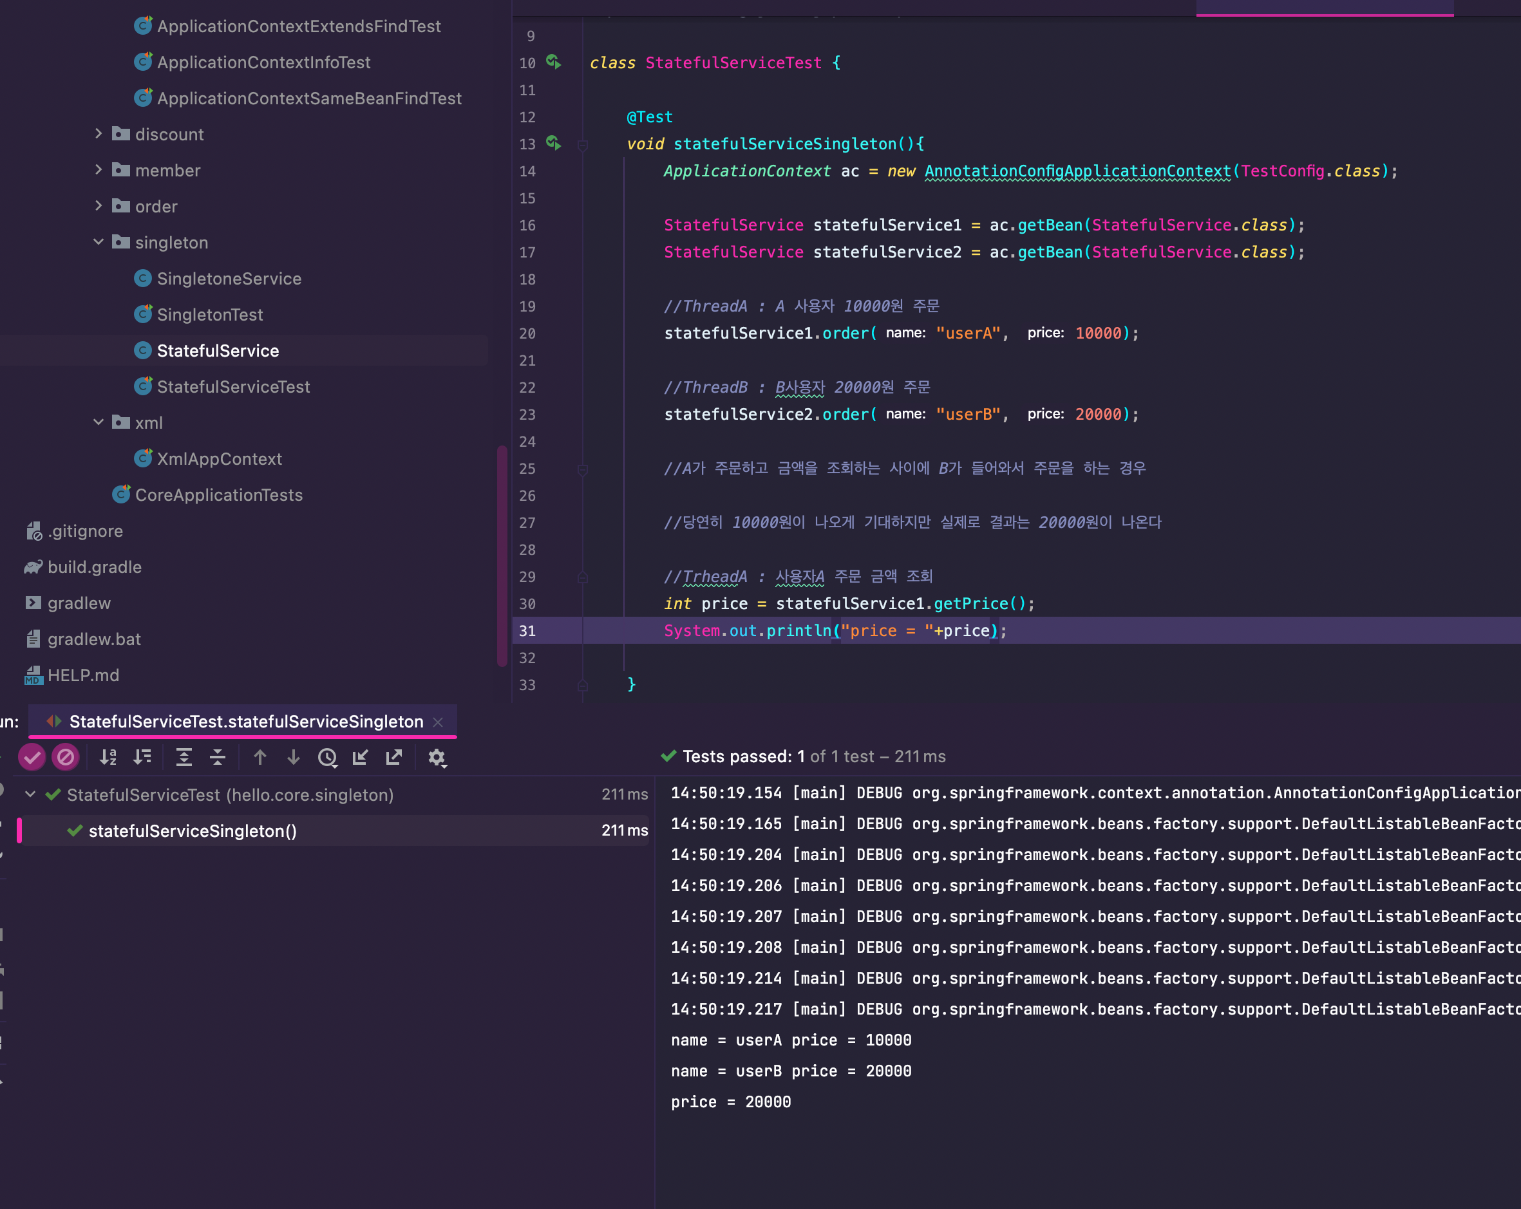Select statefulServiceSingleton() test result row
This screenshot has height=1209, width=1521.
click(x=333, y=830)
